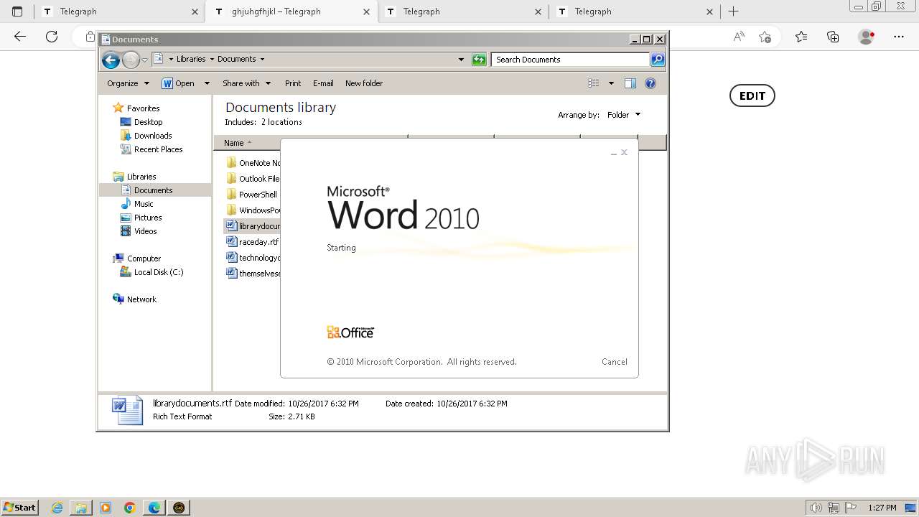Open Arrange by Folder dropdown
Image resolution: width=919 pixels, height=517 pixels.
point(623,115)
